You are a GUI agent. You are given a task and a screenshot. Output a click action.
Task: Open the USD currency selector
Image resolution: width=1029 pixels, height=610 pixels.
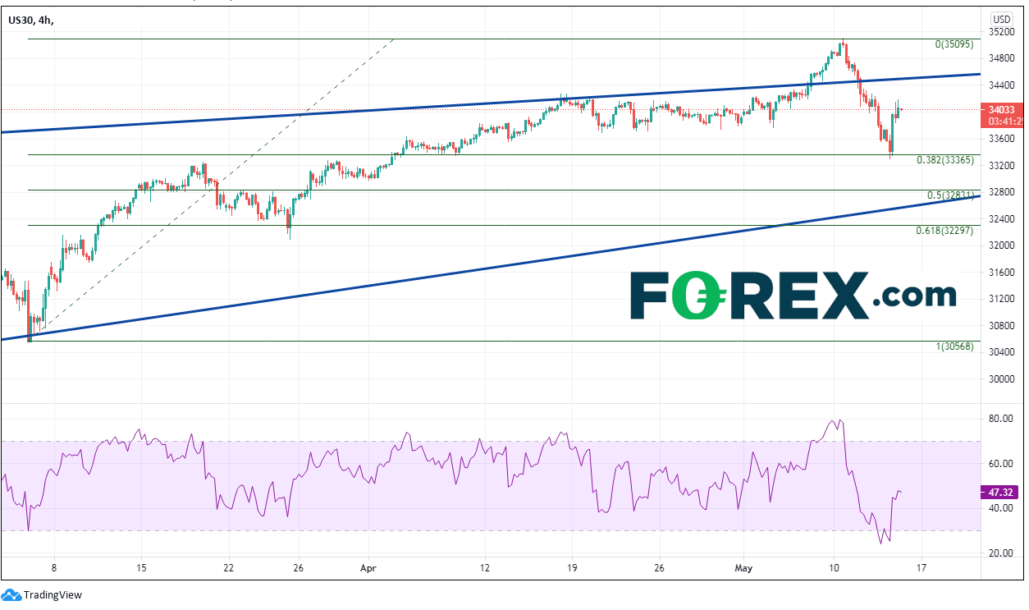click(x=1001, y=18)
